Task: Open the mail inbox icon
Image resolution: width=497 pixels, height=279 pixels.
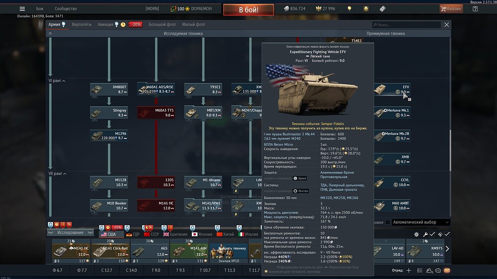Action: click(447, 271)
